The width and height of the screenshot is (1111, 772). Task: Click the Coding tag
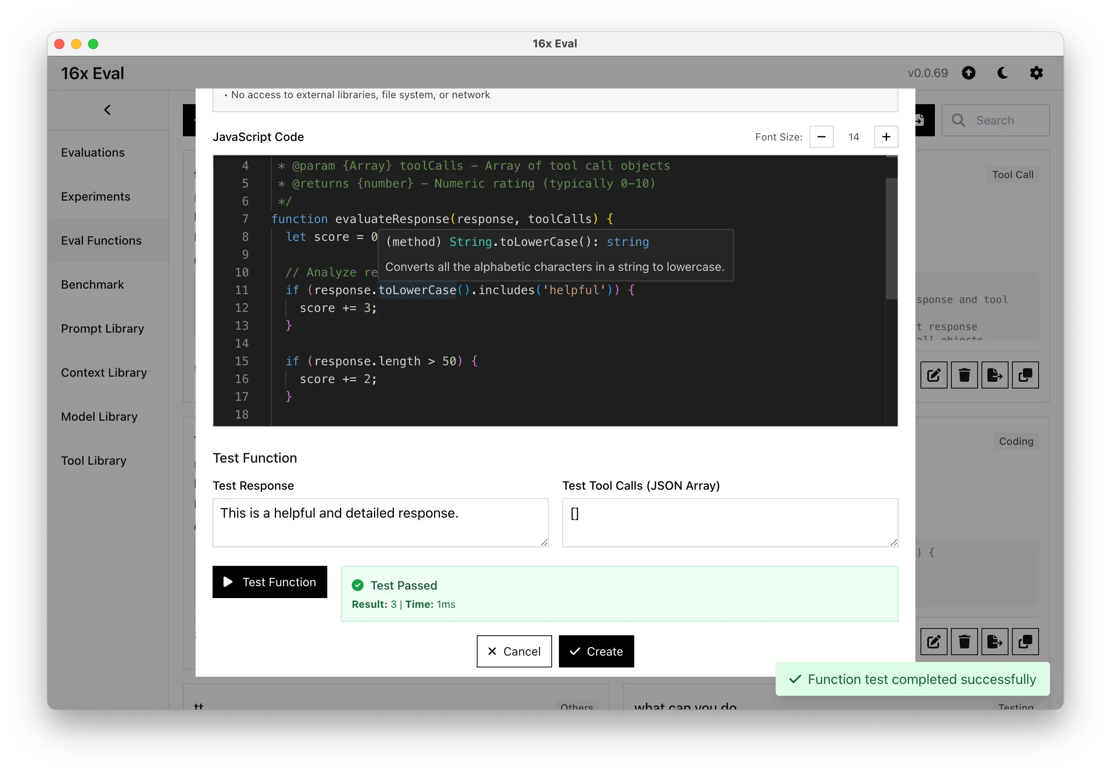(1016, 441)
